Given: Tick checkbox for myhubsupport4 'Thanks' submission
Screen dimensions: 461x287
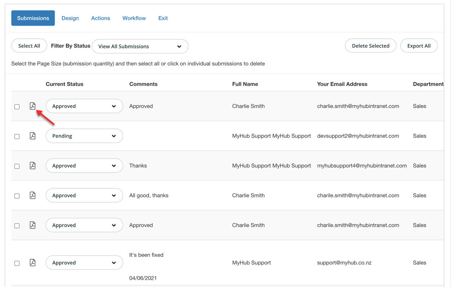Looking at the screenshot, I should (17, 166).
